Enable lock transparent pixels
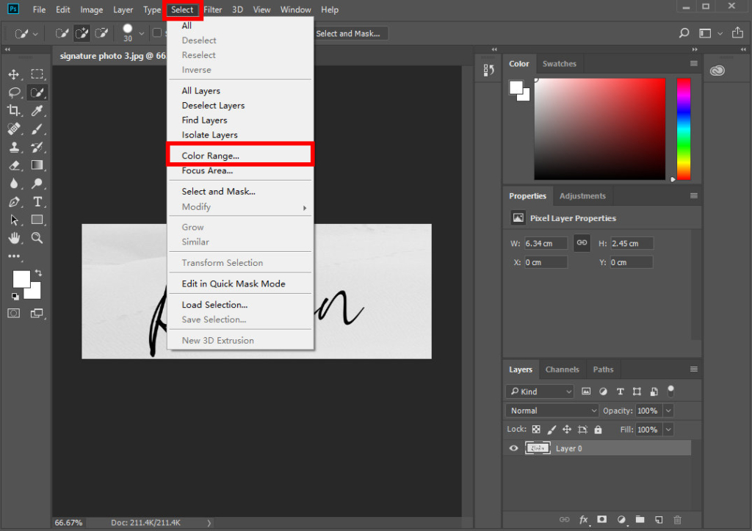Screen dimensions: 752x531 coord(536,429)
